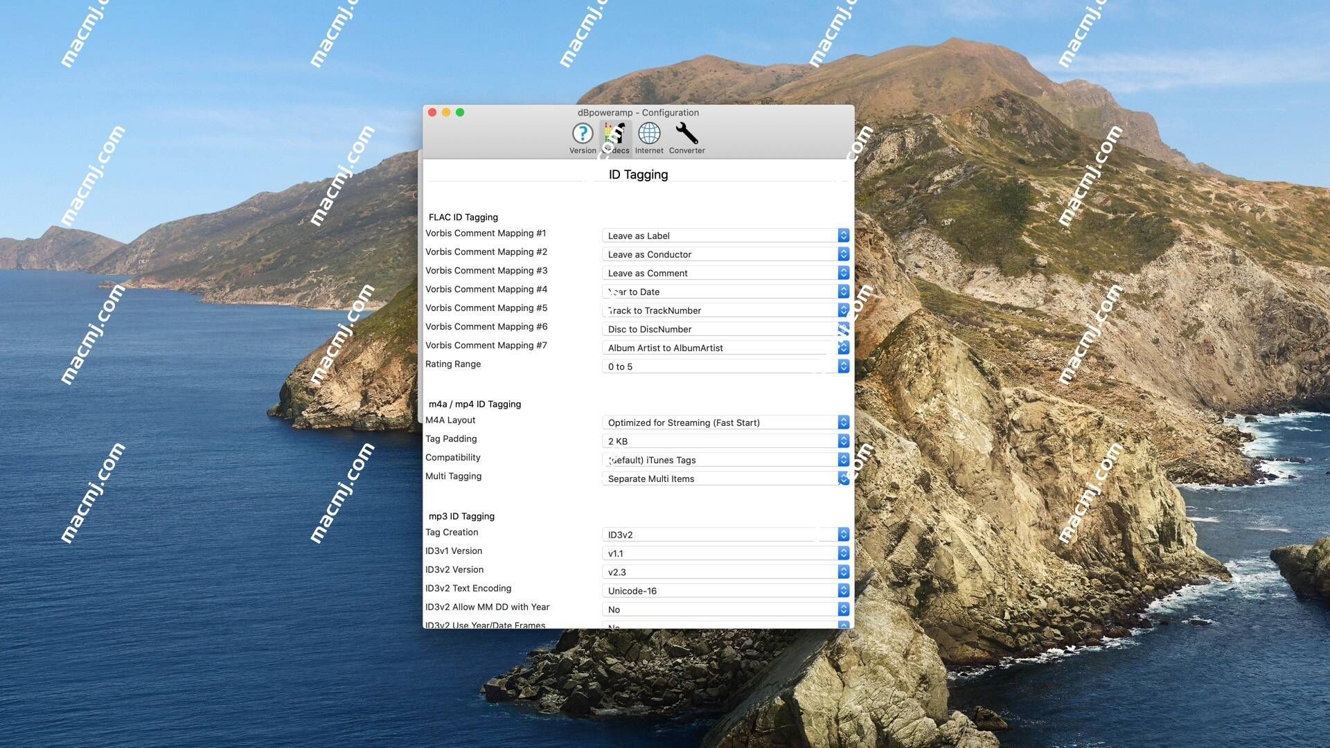Toggle ID3v2 Allow MM DD with Year
The image size is (1330, 748).
(x=842, y=609)
